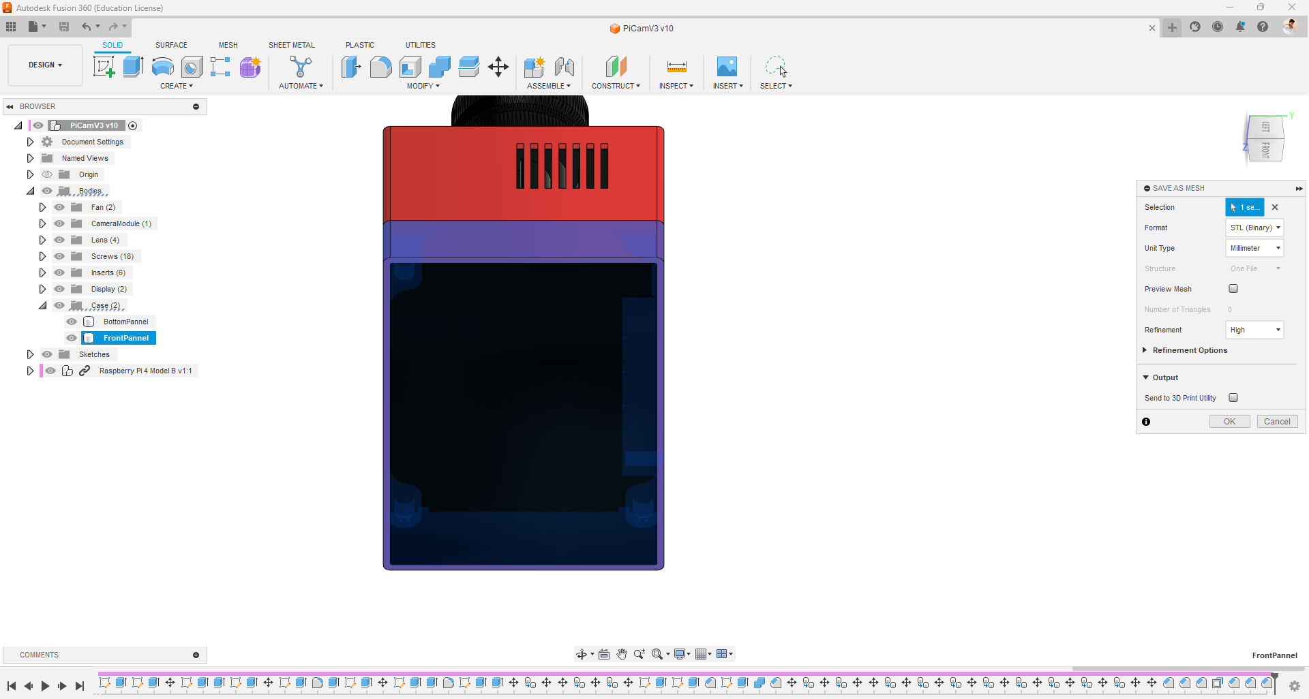Open the CONSTRUCT menu label

point(616,86)
